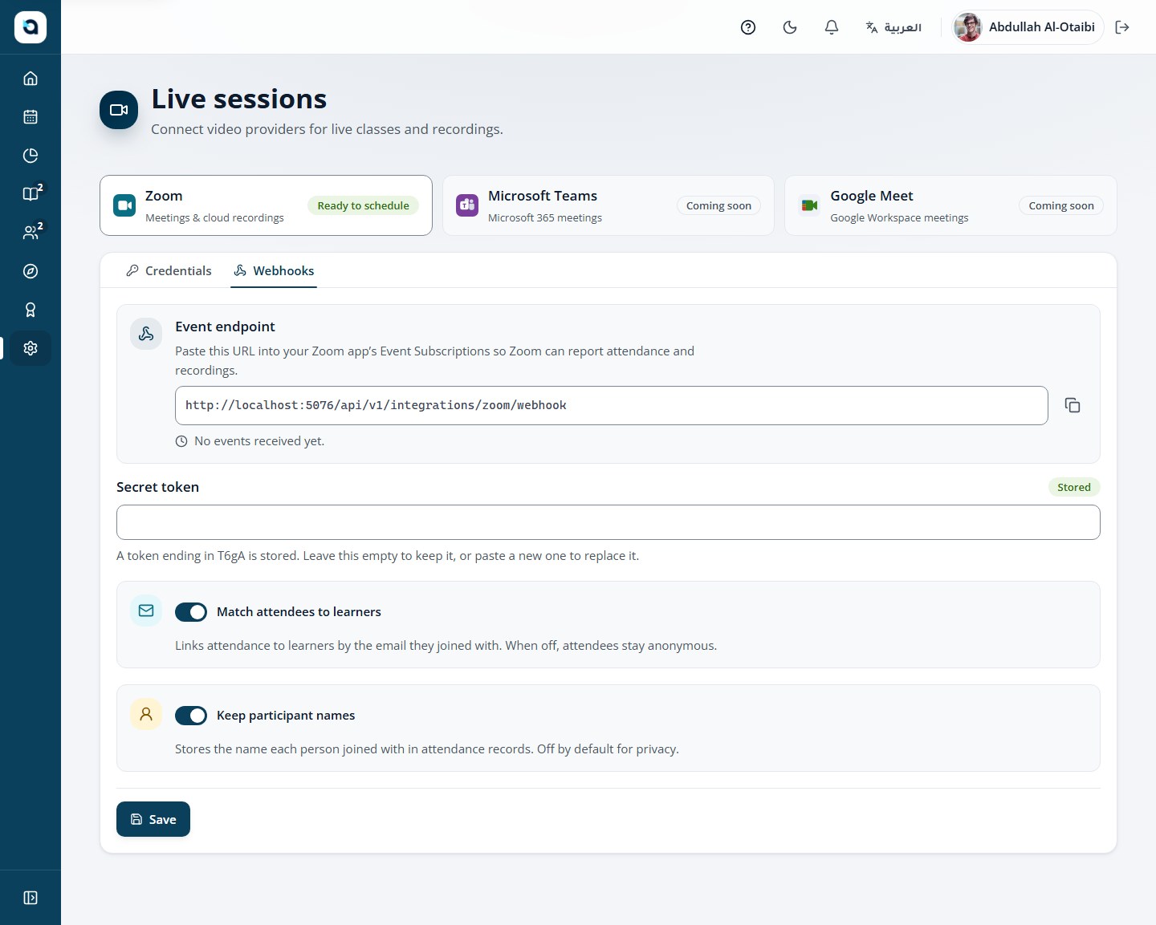Switch to dark mode moon icon
This screenshot has height=925, width=1156.
tap(790, 27)
